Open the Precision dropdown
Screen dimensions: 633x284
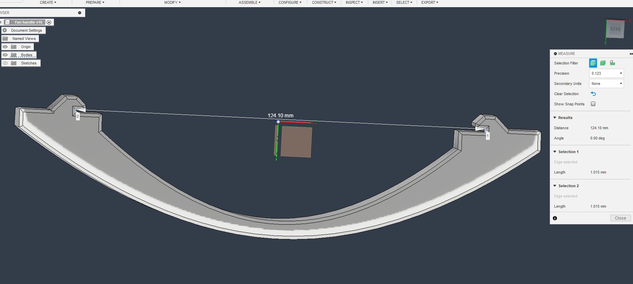606,73
